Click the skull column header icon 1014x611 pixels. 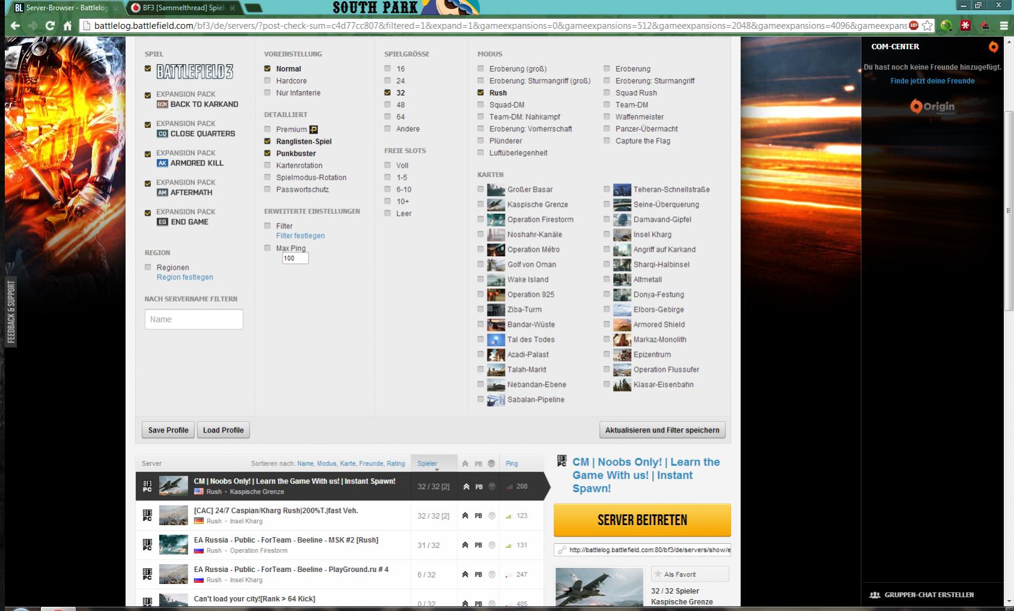(492, 464)
